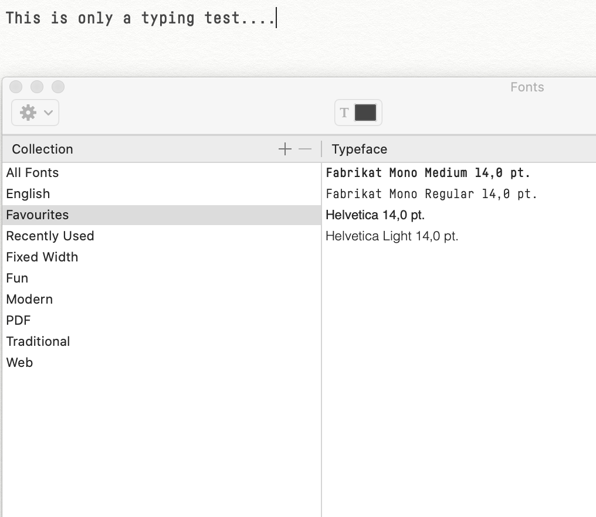Pick the Fun font collection
Viewport: 596px width, 517px height.
(x=18, y=278)
